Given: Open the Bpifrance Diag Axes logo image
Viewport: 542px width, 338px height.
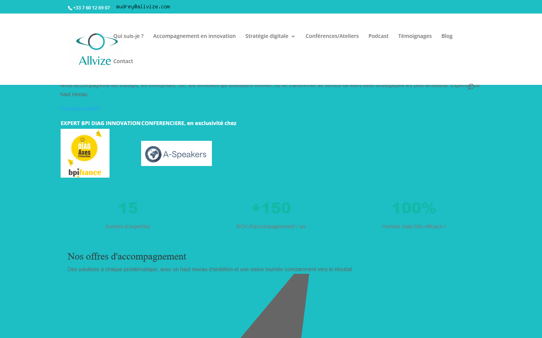Looking at the screenshot, I should 85,153.
